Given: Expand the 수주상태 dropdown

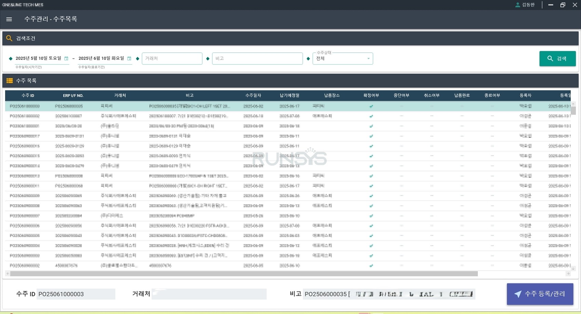Looking at the screenshot, I should click(368, 59).
